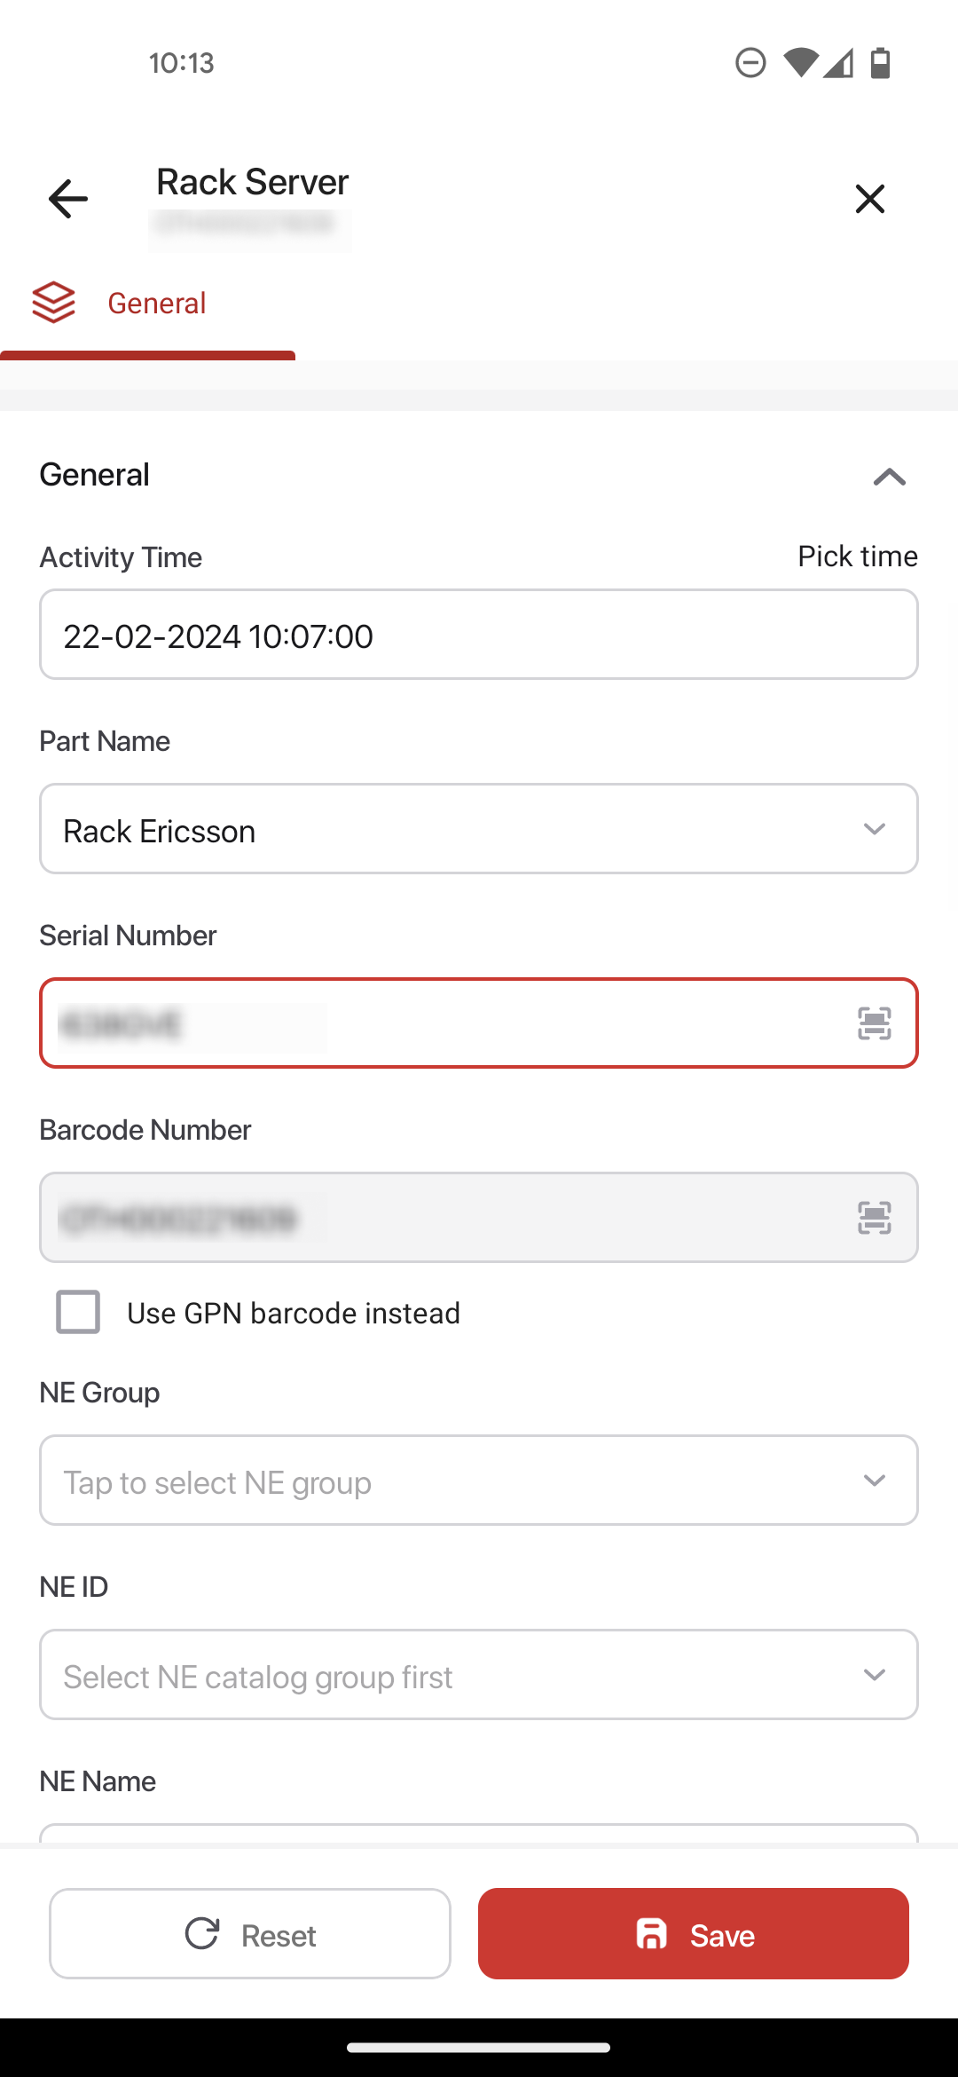
Task: Open the NE ID dropdown
Action: coord(479,1675)
